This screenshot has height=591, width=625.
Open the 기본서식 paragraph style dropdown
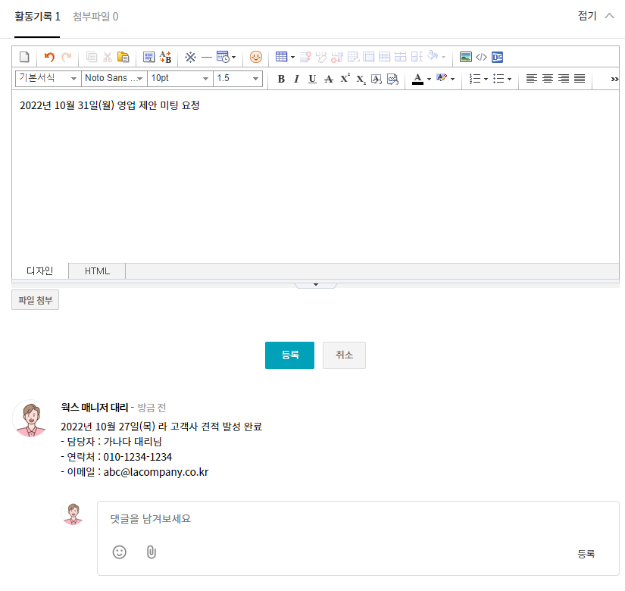click(x=48, y=79)
